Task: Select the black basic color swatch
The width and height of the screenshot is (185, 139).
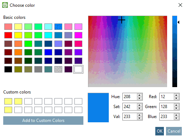Action: [8, 69]
